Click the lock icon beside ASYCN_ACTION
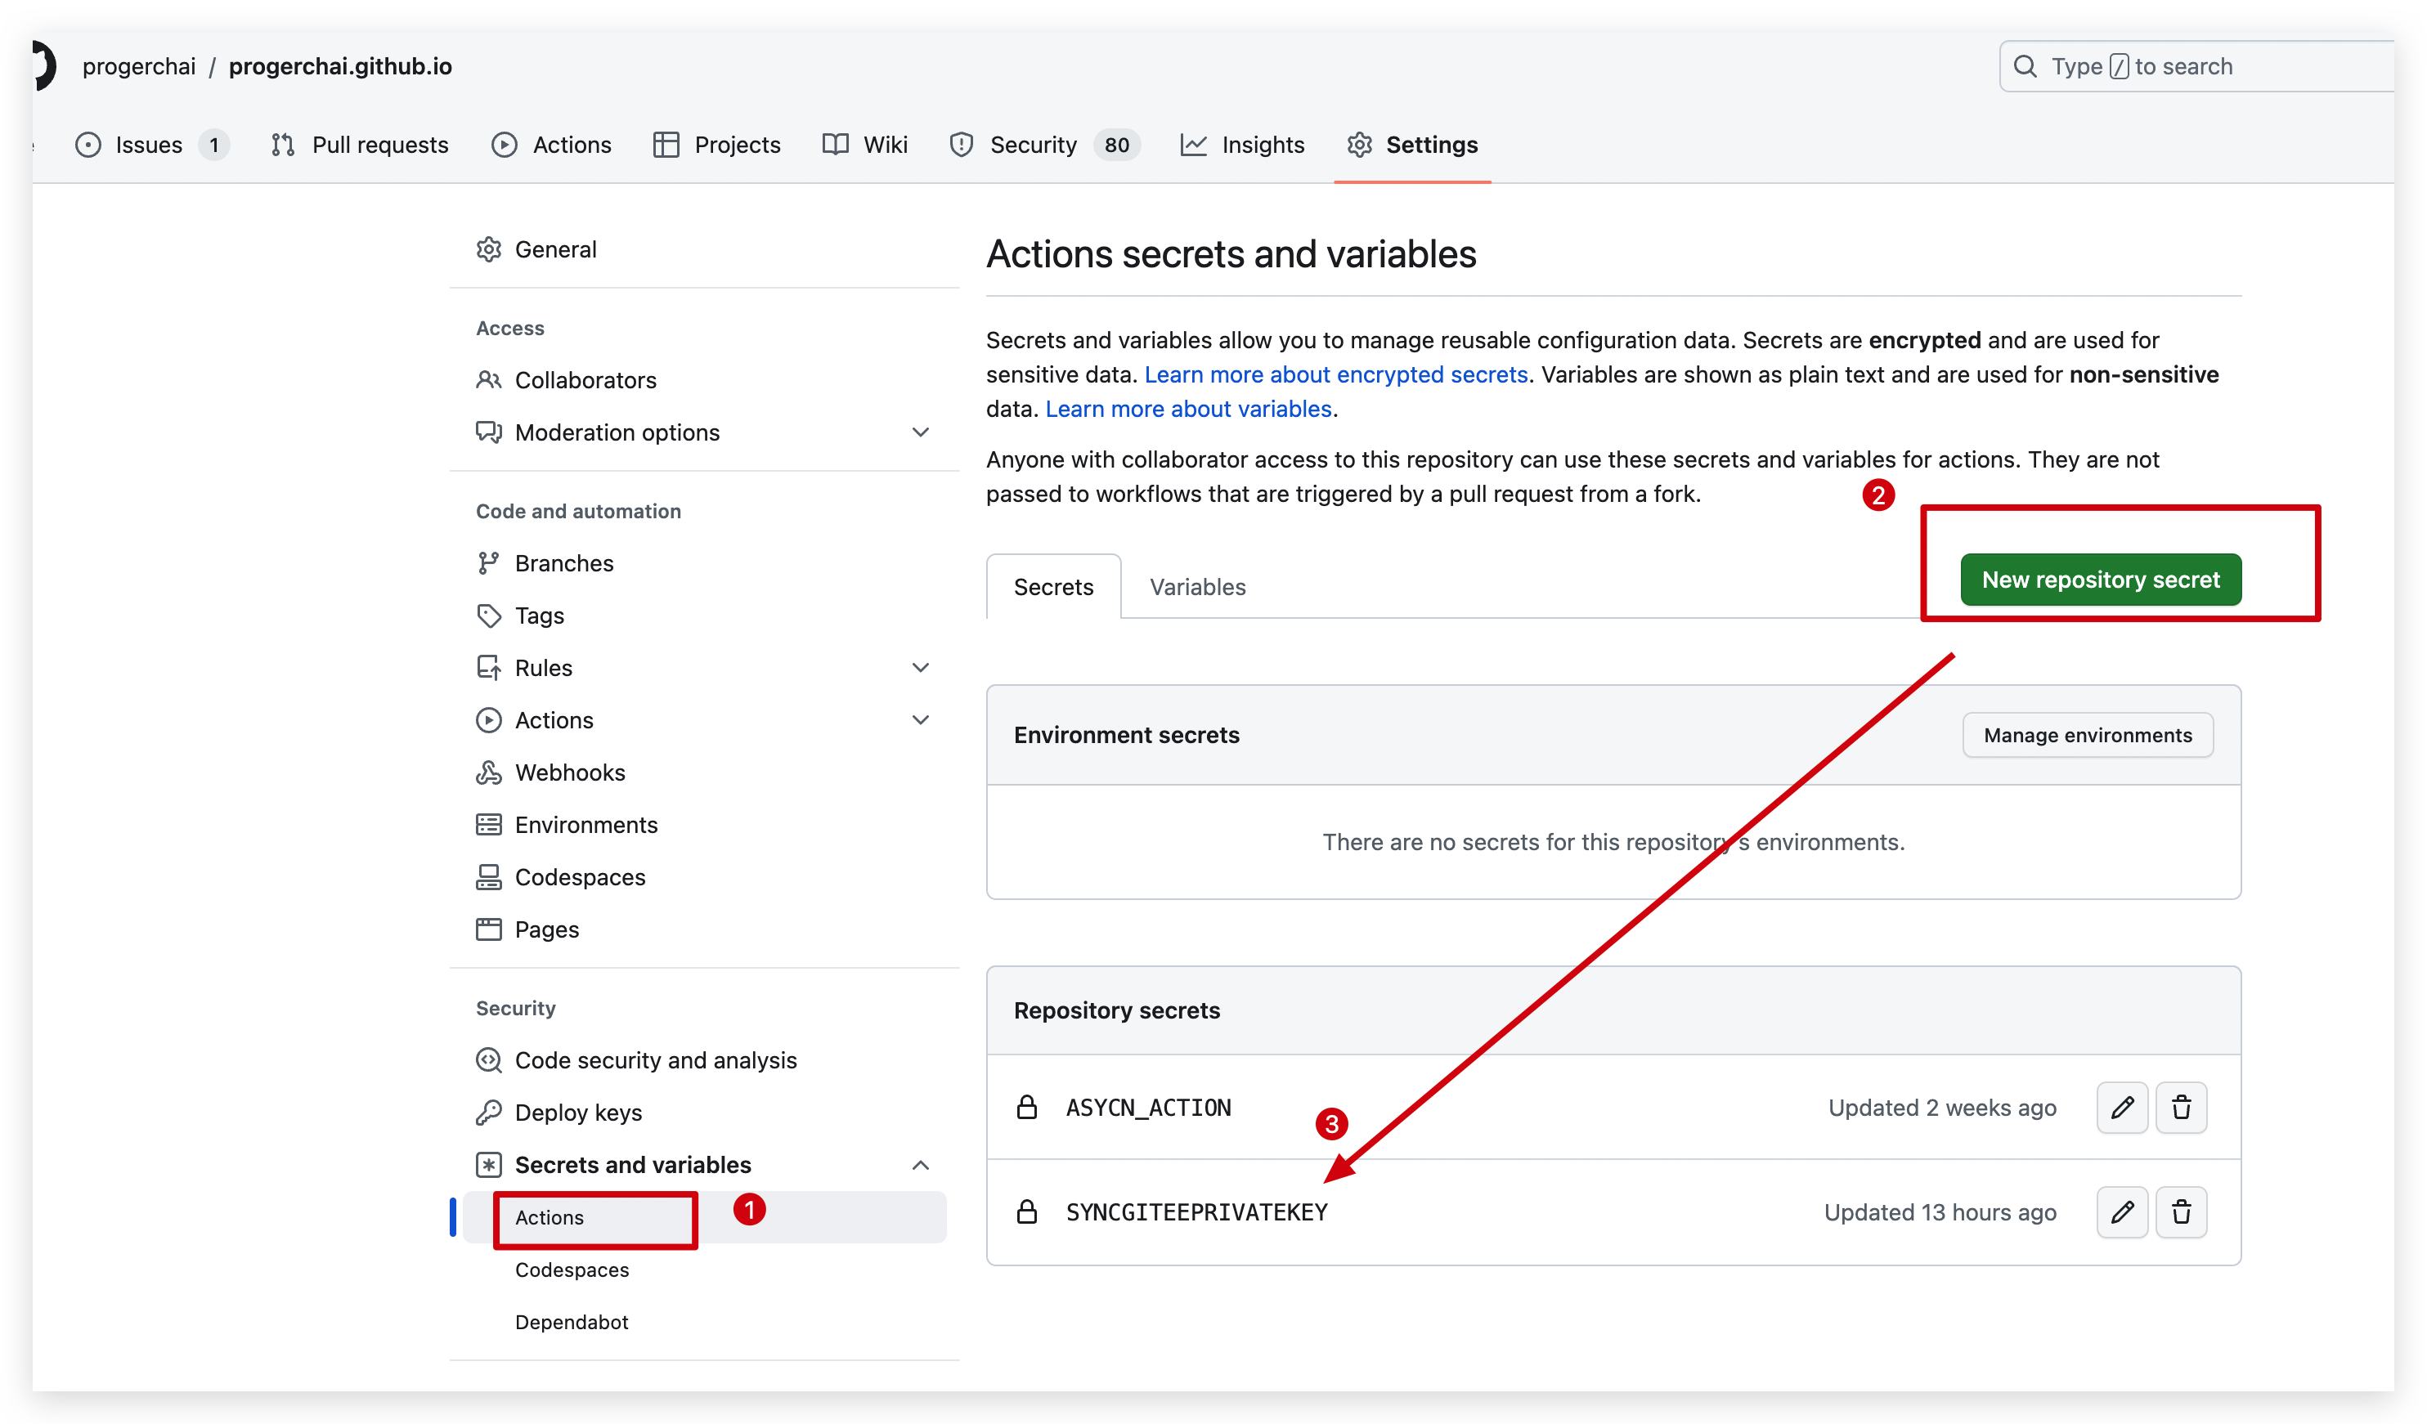Screen dimensions: 2427x1424 click(1027, 1107)
